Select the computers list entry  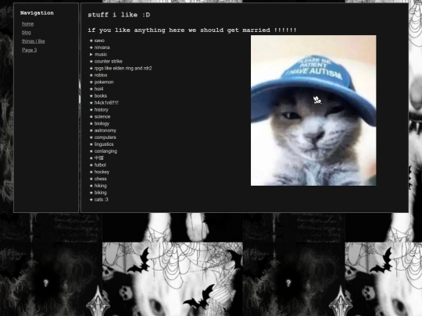click(x=105, y=137)
